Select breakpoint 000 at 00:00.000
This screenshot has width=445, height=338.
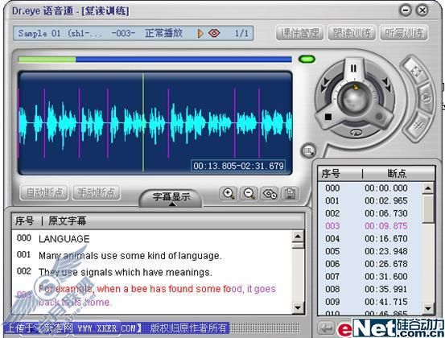point(369,188)
